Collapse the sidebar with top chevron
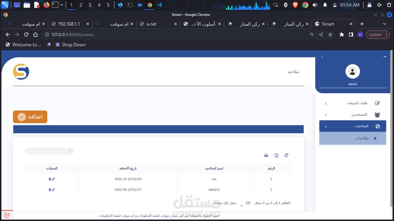 coord(322,57)
